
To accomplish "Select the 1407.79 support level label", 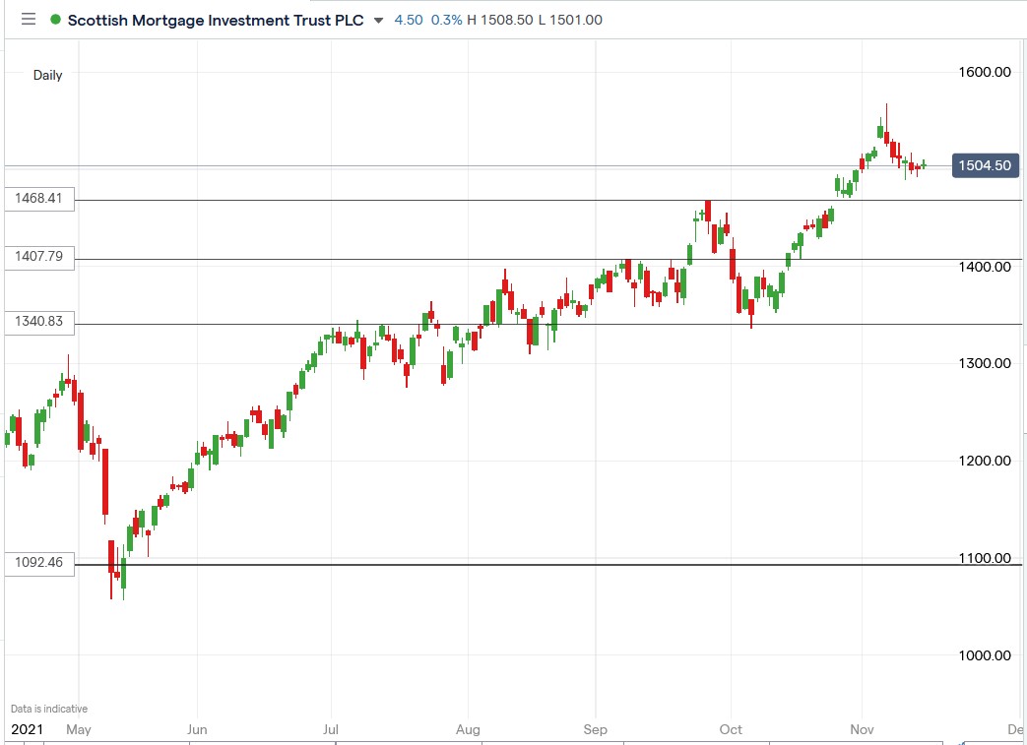I will click(x=39, y=256).
